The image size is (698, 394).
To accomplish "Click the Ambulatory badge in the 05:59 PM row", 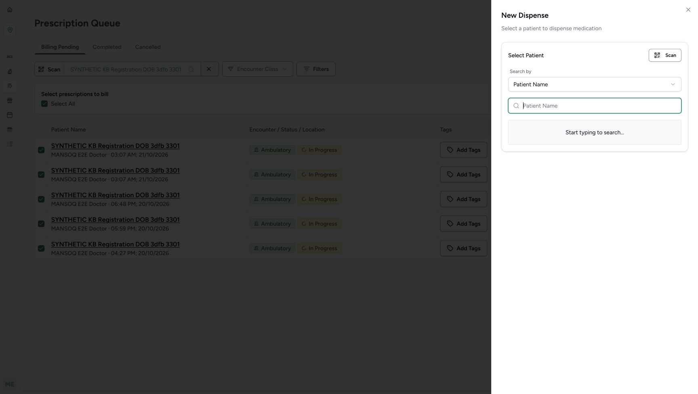I will [x=272, y=224].
